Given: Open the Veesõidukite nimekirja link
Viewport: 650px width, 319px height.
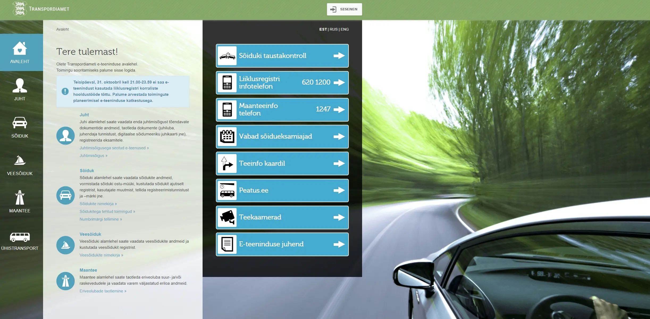Looking at the screenshot, I should tap(101, 255).
